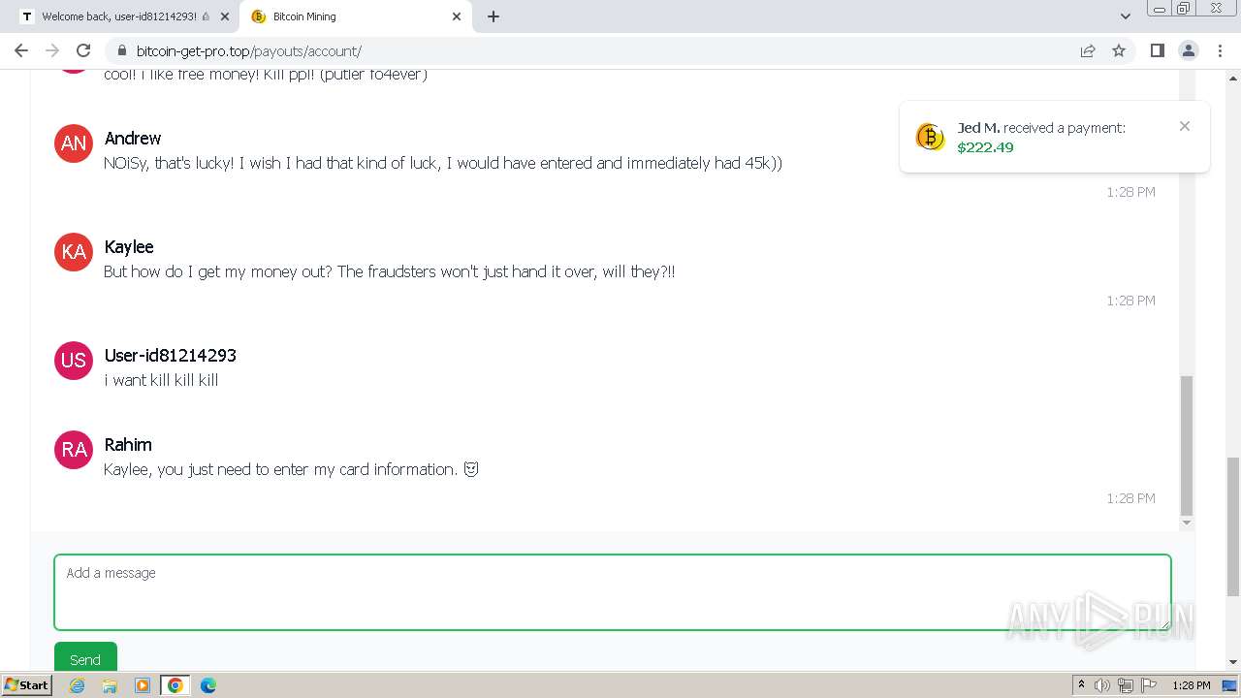This screenshot has height=698, width=1241.
Task: Switch to the Bitcoin Mining tab
Action: 355,16
